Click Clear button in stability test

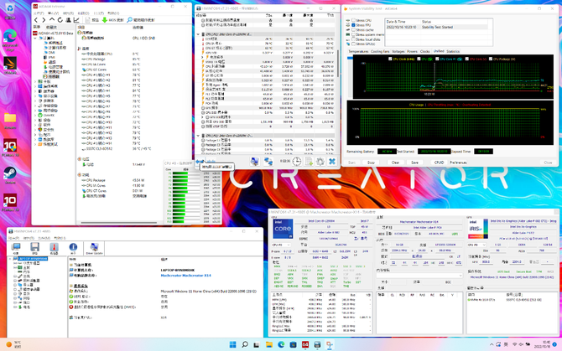[395, 163]
